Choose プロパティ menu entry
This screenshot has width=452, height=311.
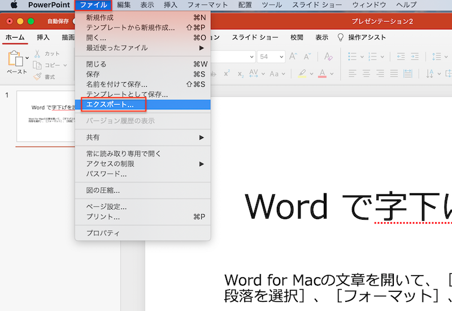coord(143,233)
